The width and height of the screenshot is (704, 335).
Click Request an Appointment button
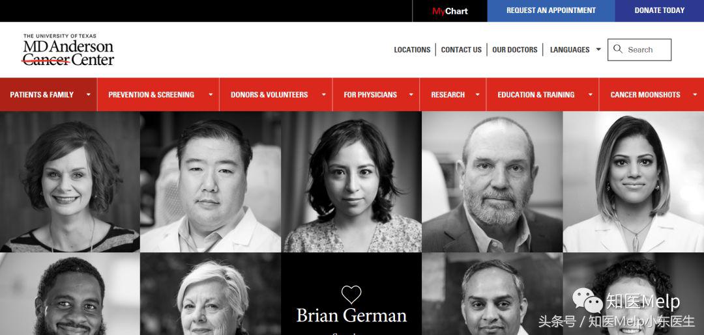551,11
